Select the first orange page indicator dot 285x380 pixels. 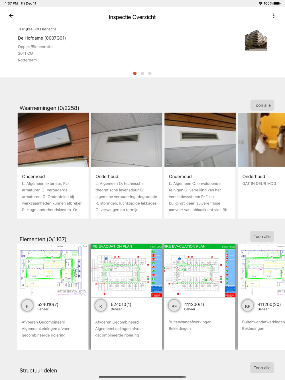click(x=135, y=73)
